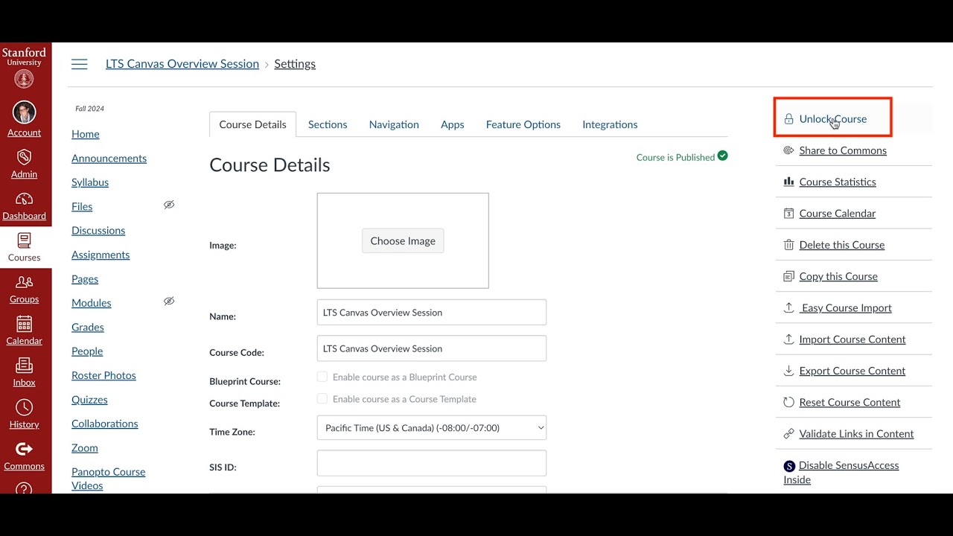The width and height of the screenshot is (953, 536).
Task: Open Announcements in course navigation
Action: [109, 158]
